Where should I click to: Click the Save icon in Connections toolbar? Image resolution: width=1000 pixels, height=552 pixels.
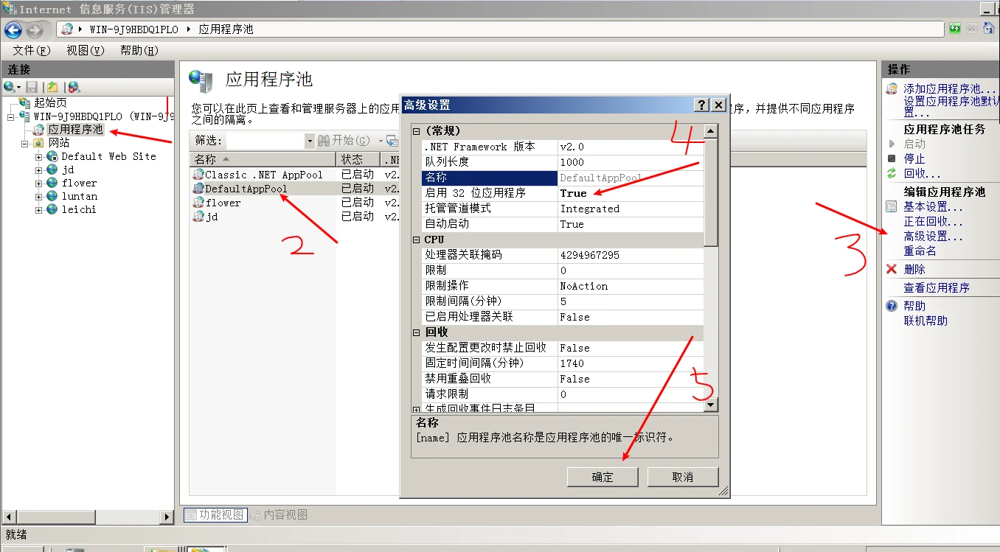pos(32,87)
